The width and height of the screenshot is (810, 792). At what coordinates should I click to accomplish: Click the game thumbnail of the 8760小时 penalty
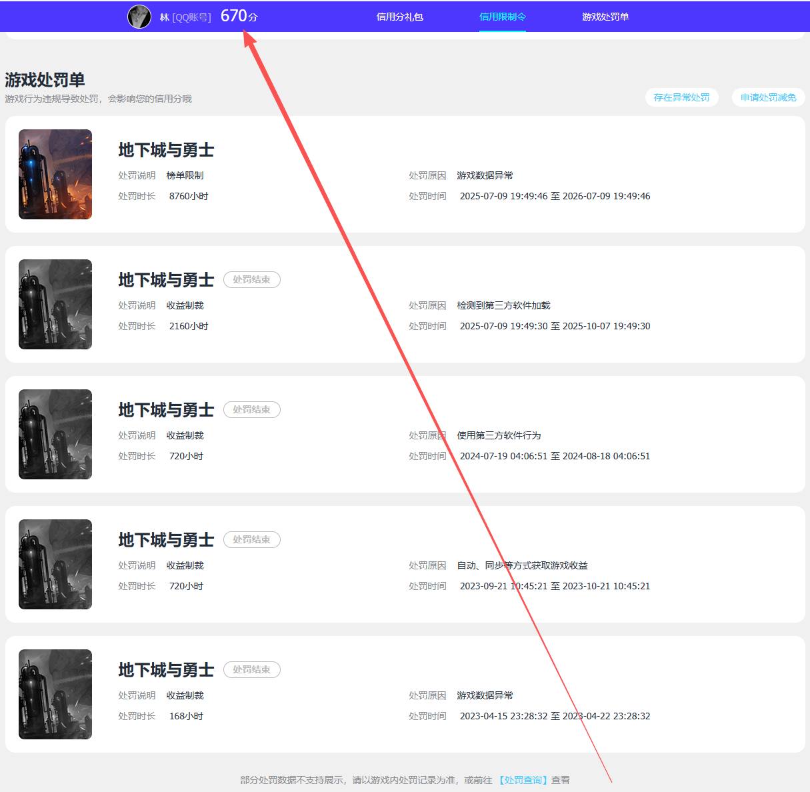pos(55,175)
